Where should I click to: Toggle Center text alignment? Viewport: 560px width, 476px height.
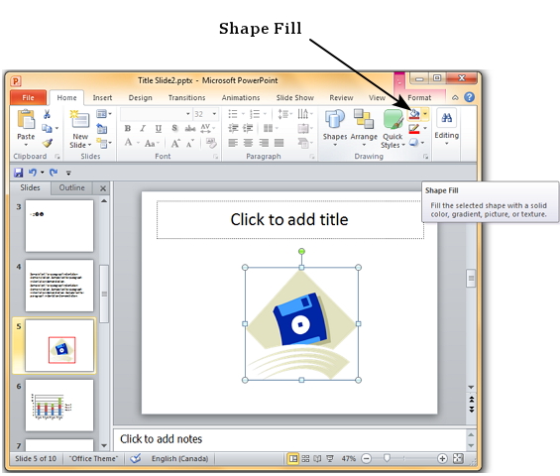click(248, 144)
